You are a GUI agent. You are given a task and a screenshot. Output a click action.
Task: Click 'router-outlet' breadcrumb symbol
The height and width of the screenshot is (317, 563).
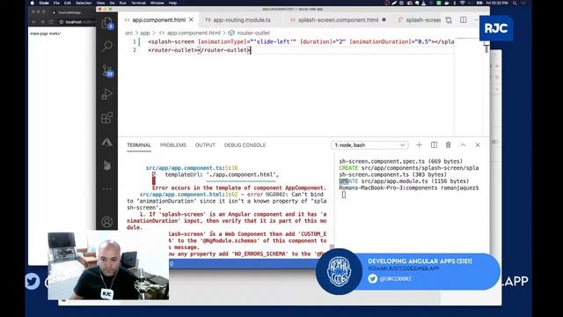253,33
